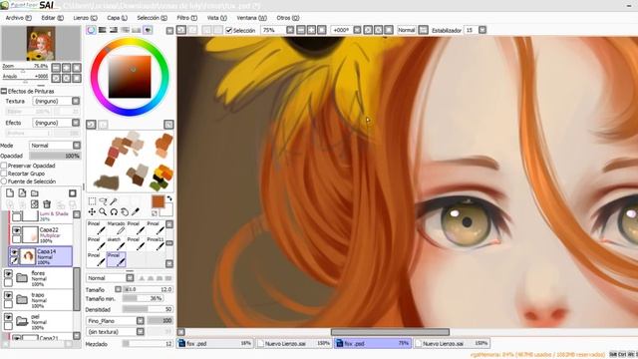638x359 pixels.
Task: Toggle the Selección checkbox in toolbar
Action: click(x=229, y=31)
